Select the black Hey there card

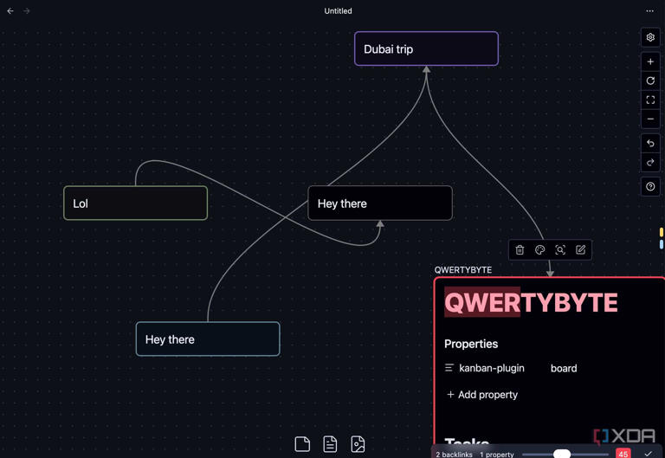[x=380, y=203]
